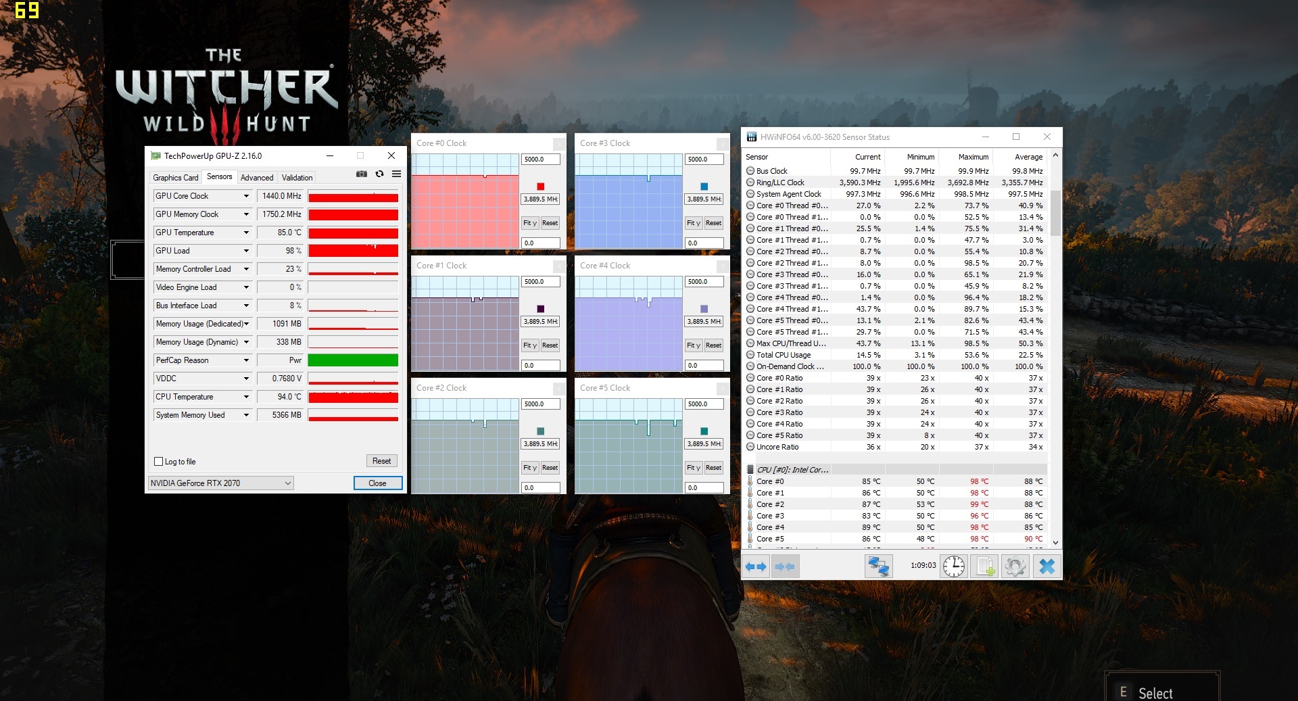Close the Core #0 Clock graph window
The height and width of the screenshot is (701, 1298).
559,143
